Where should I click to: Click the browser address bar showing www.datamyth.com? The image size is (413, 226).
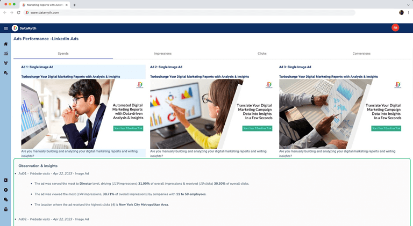click(x=190, y=12)
